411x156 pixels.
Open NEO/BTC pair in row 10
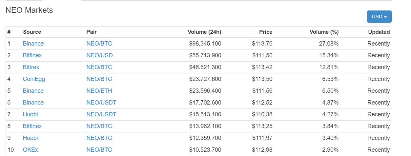[x=99, y=150]
